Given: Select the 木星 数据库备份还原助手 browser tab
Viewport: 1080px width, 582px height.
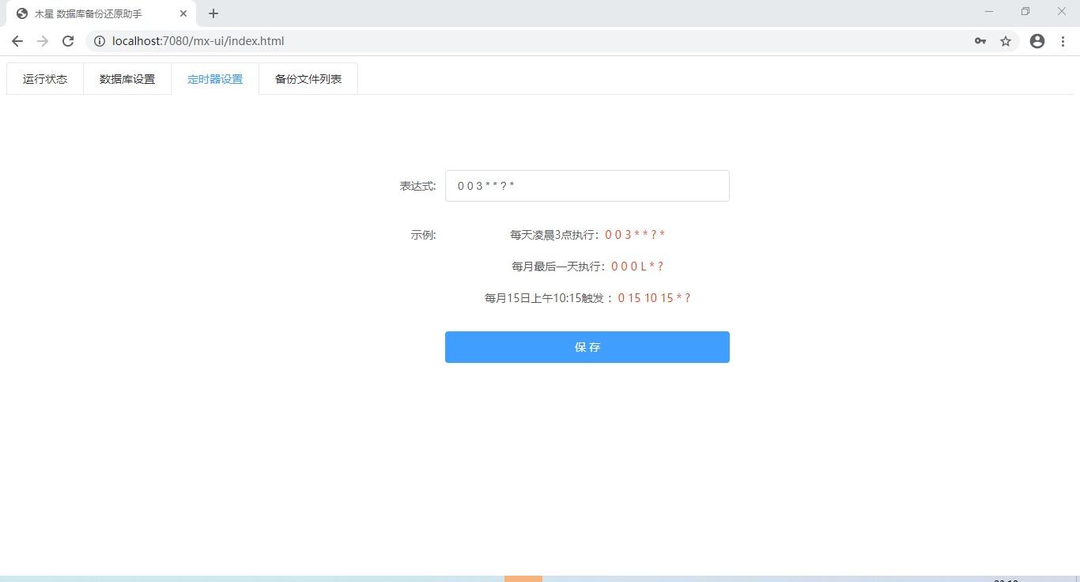Looking at the screenshot, I should coord(100,13).
